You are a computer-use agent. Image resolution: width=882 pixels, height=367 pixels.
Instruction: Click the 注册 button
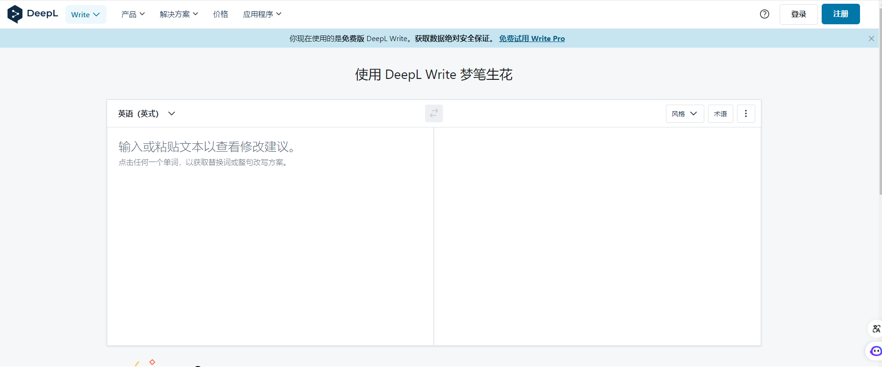[840, 14]
